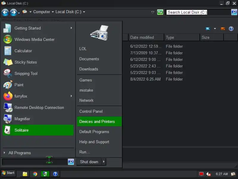This screenshot has height=179, width=238.
Task: Refresh the Local Disk folder view
Action: coord(160,12)
